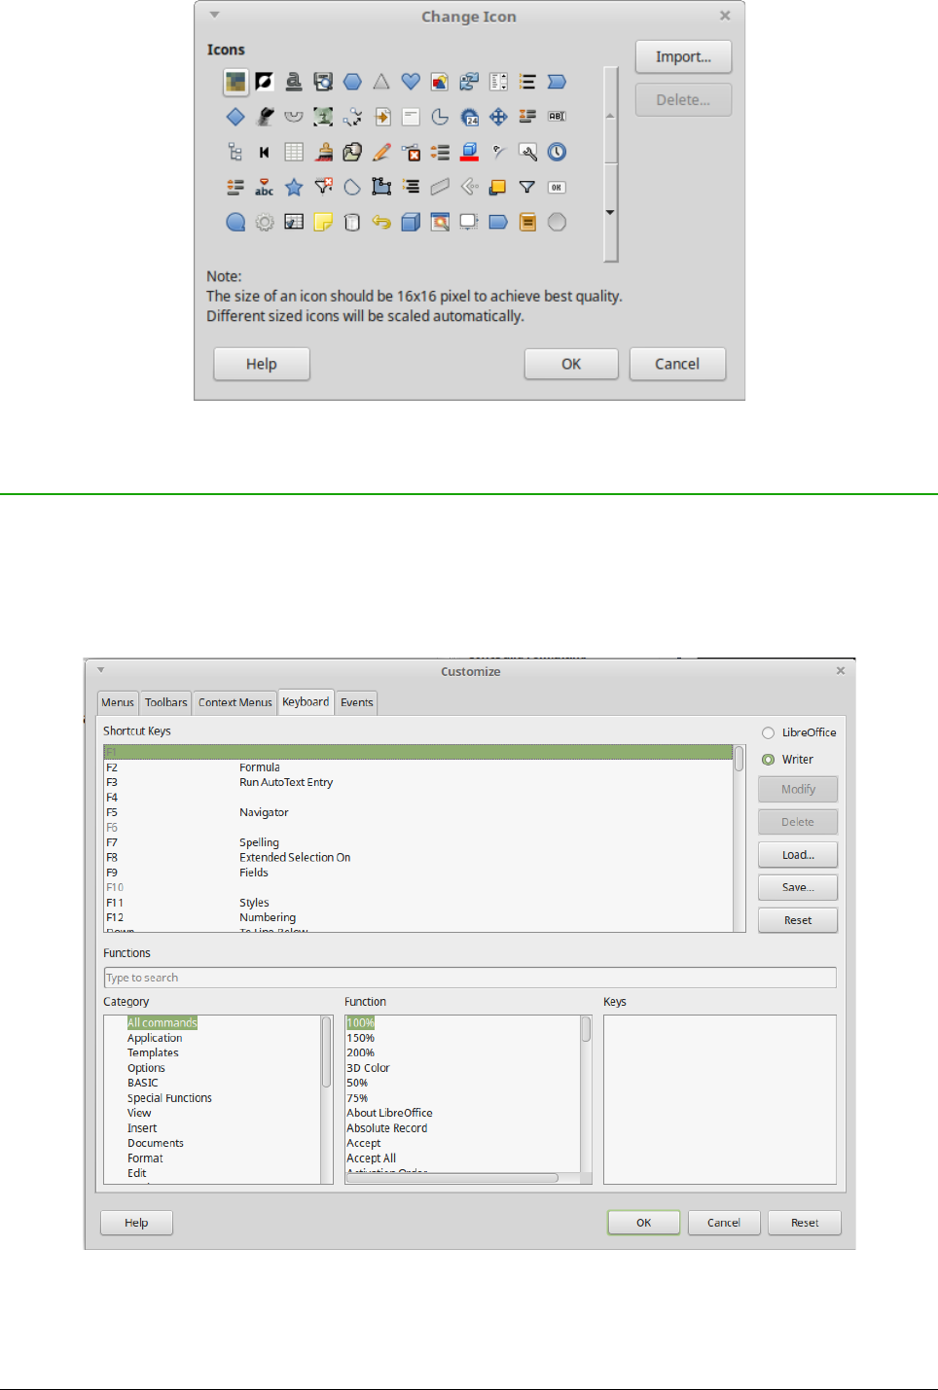Choose the yellow sticky note icon

pos(323,222)
